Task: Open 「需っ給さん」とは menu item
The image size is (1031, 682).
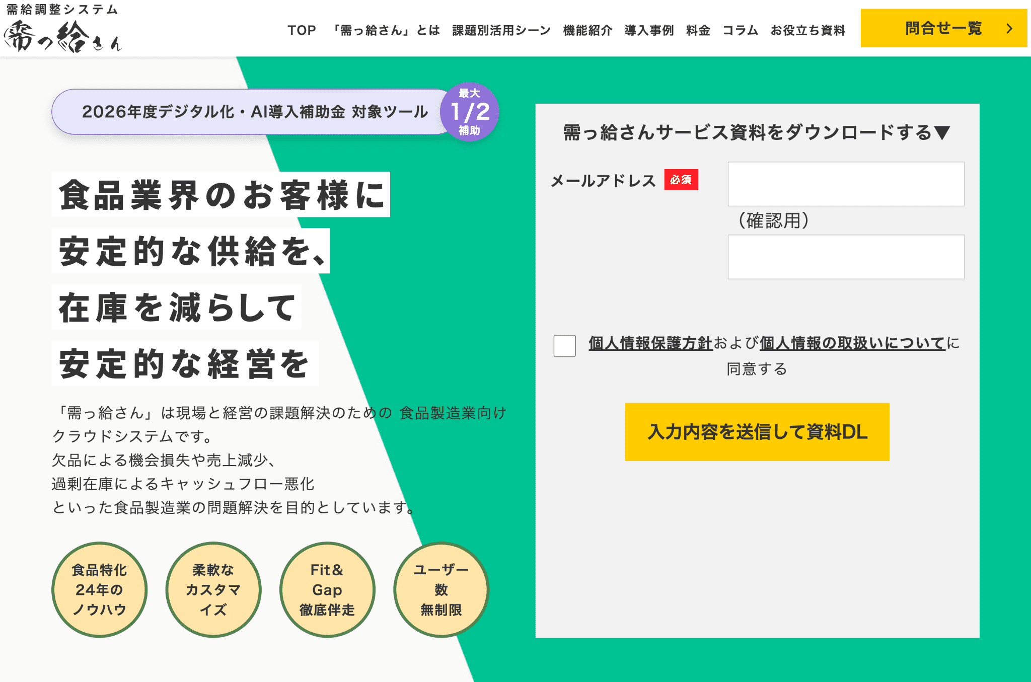Action: (385, 30)
